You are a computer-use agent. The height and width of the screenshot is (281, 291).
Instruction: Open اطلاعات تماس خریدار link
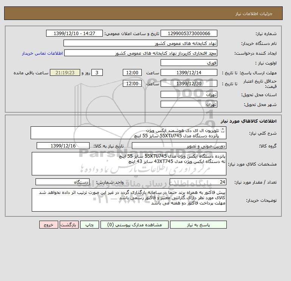pos(42,53)
